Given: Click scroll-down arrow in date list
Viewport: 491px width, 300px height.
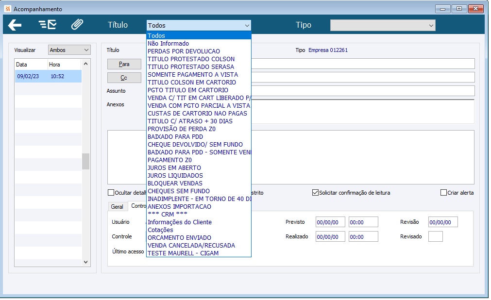Looking at the screenshot, I should [86, 262].
